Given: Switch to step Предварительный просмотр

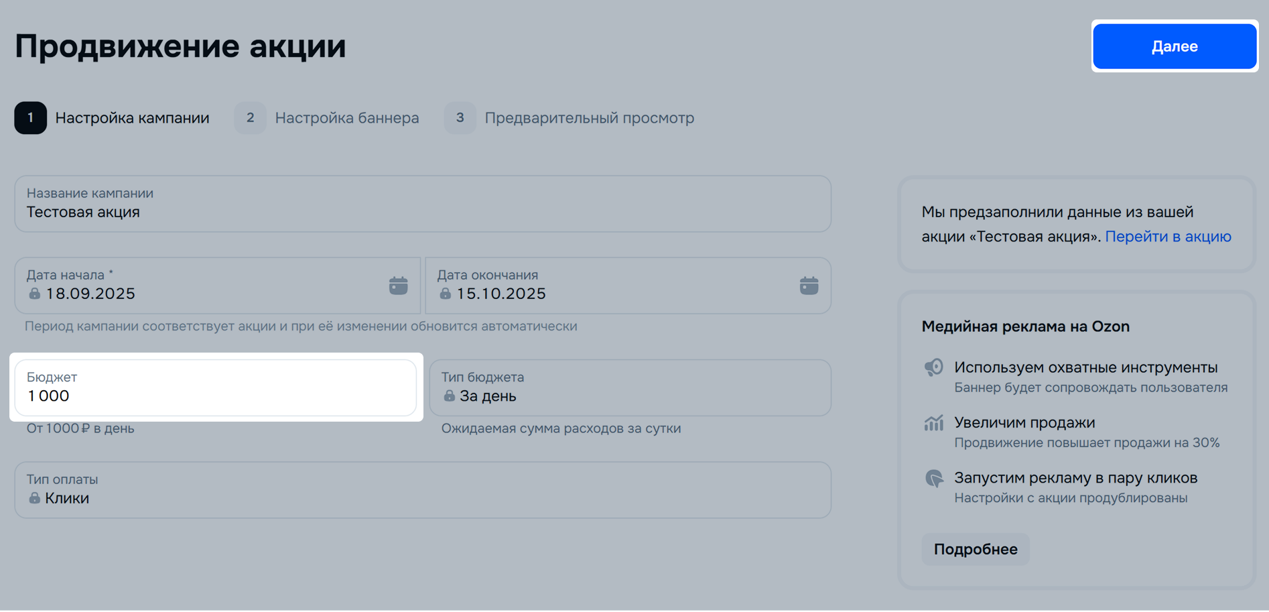Looking at the screenshot, I should coord(570,118).
